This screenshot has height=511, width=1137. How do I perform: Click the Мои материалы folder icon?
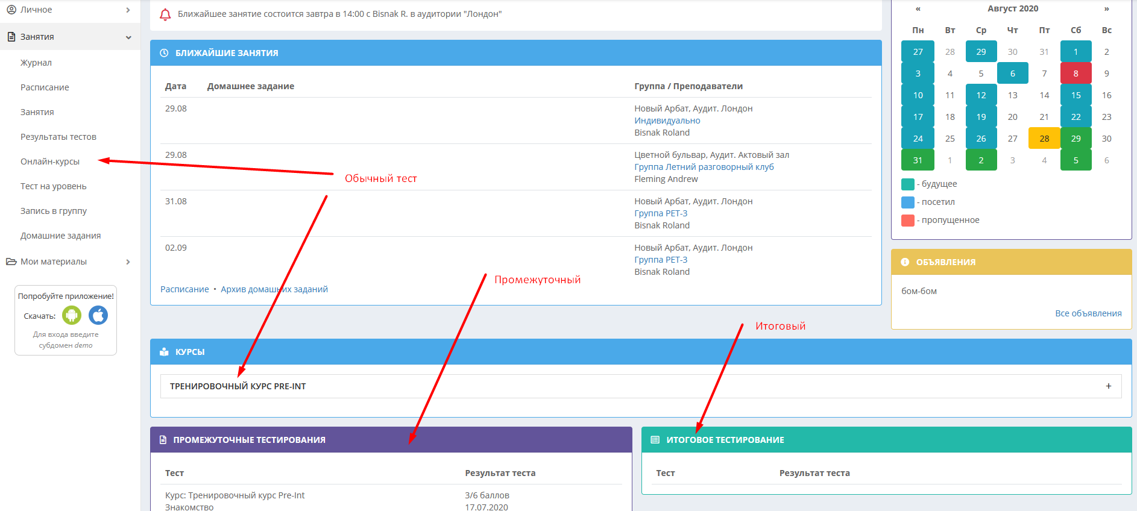coord(11,262)
